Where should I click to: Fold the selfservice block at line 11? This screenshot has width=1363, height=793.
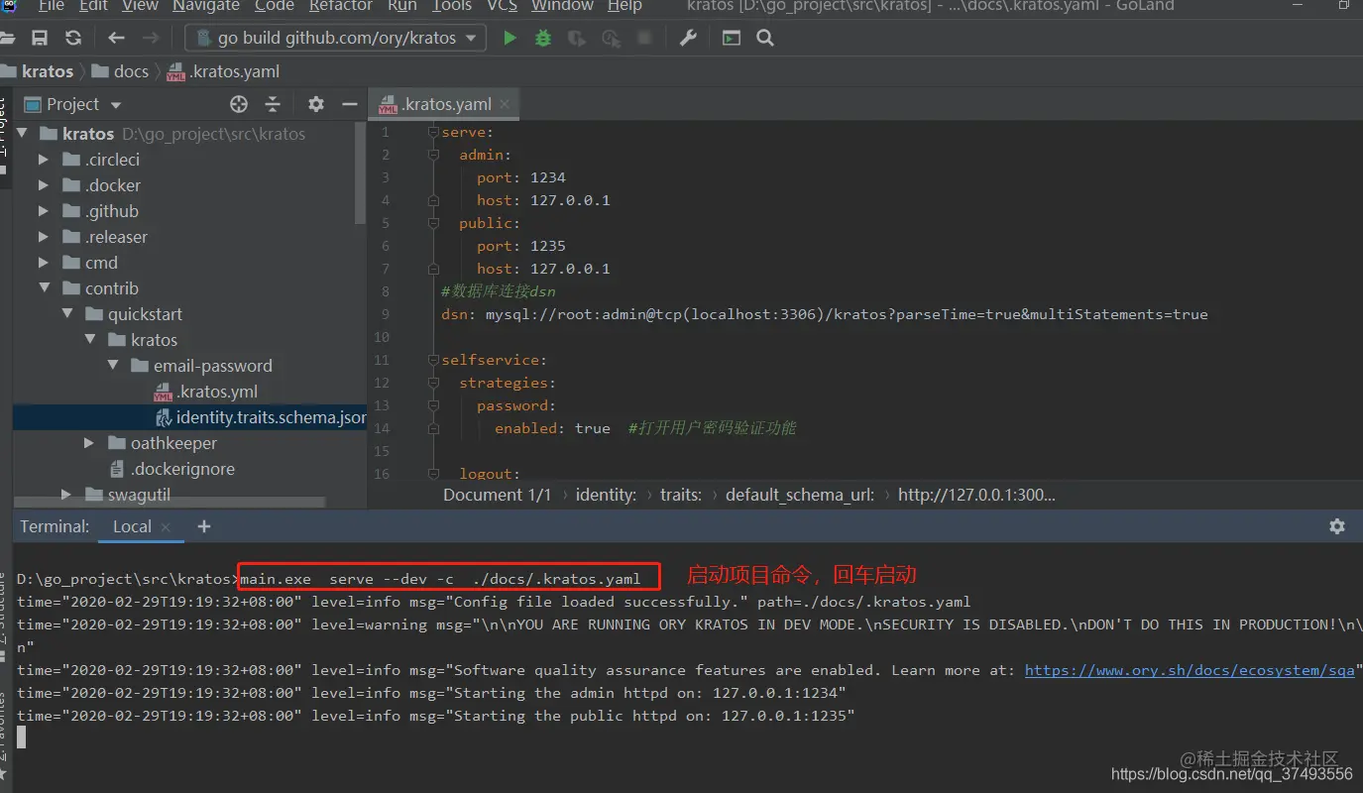pos(433,360)
